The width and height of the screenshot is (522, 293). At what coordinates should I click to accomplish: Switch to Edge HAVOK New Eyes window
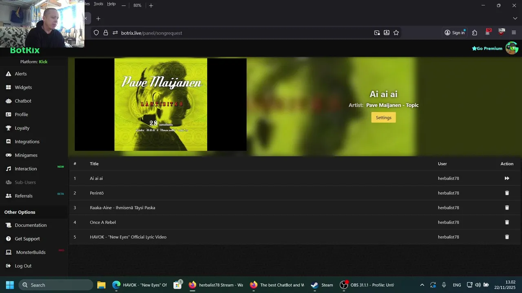tap(140, 285)
